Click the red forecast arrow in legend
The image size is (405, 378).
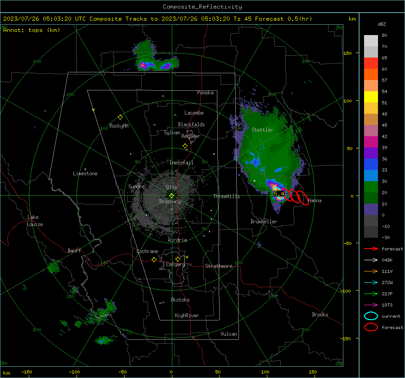click(x=371, y=249)
